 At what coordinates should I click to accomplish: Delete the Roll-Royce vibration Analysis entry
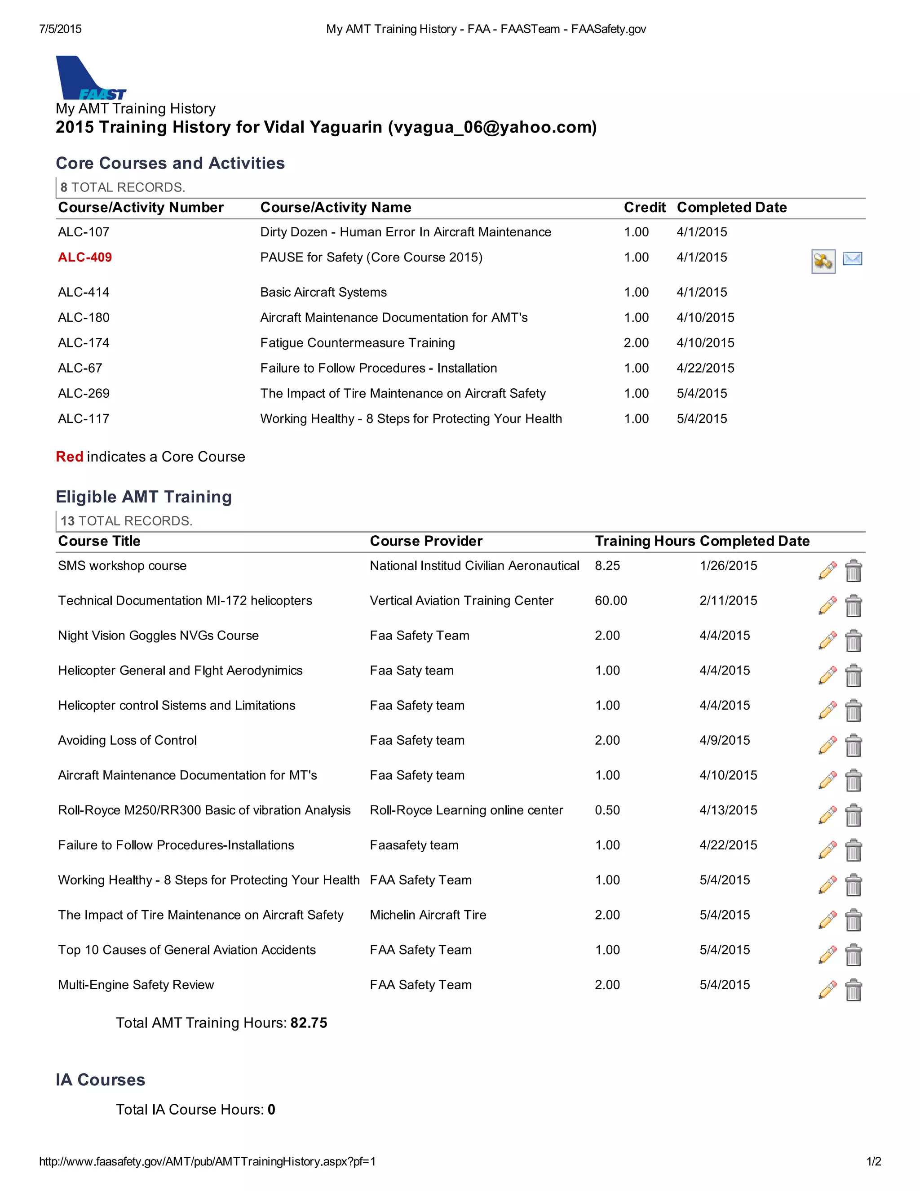coord(854,815)
